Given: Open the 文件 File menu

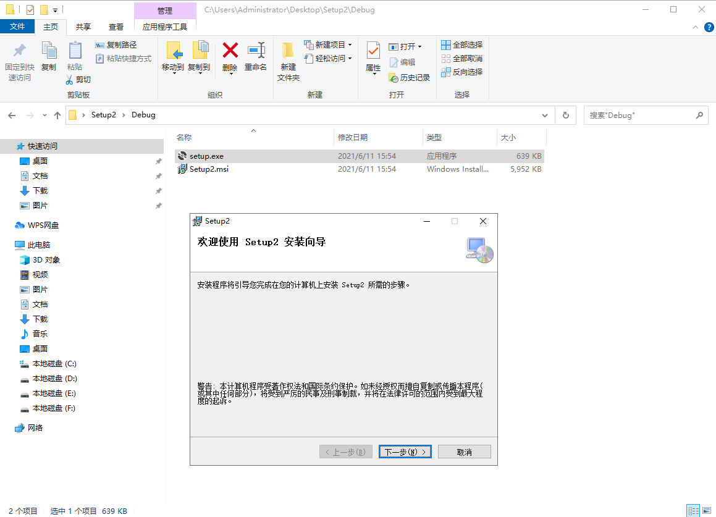Looking at the screenshot, I should pyautogui.click(x=17, y=27).
